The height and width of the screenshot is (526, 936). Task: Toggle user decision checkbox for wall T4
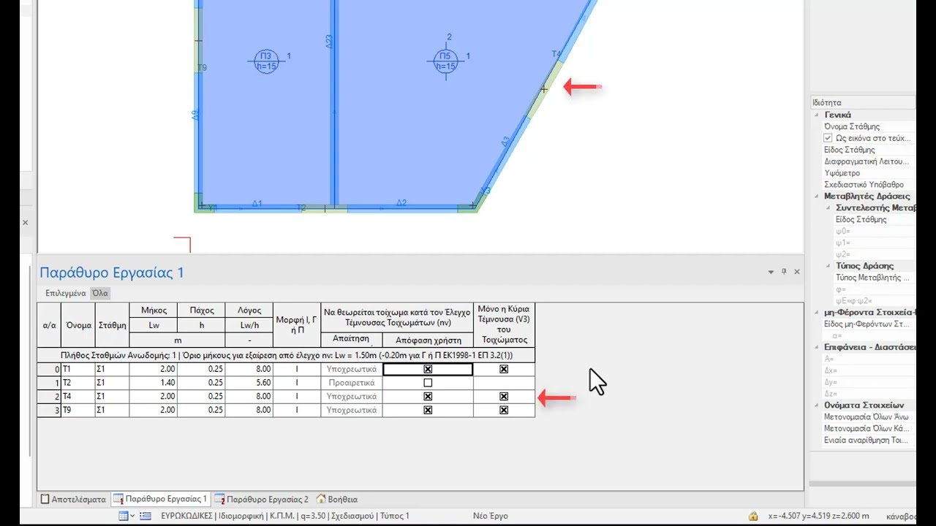[428, 397]
